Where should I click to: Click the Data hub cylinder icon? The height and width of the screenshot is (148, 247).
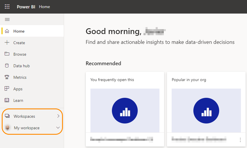tap(7, 66)
